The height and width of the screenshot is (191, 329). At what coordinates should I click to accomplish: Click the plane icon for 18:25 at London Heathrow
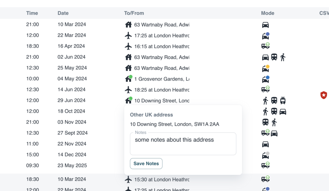pyautogui.click(x=128, y=90)
